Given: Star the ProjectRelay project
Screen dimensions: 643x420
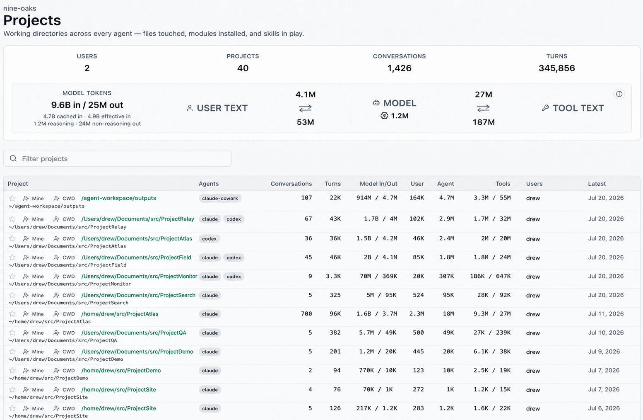Looking at the screenshot, I should pos(12,218).
